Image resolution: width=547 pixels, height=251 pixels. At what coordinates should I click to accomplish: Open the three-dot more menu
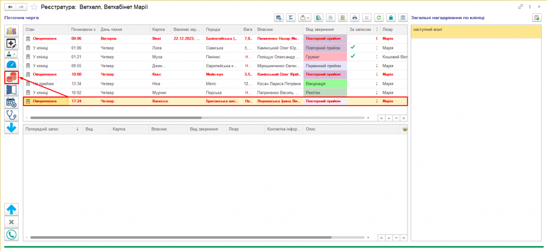pos(530,6)
